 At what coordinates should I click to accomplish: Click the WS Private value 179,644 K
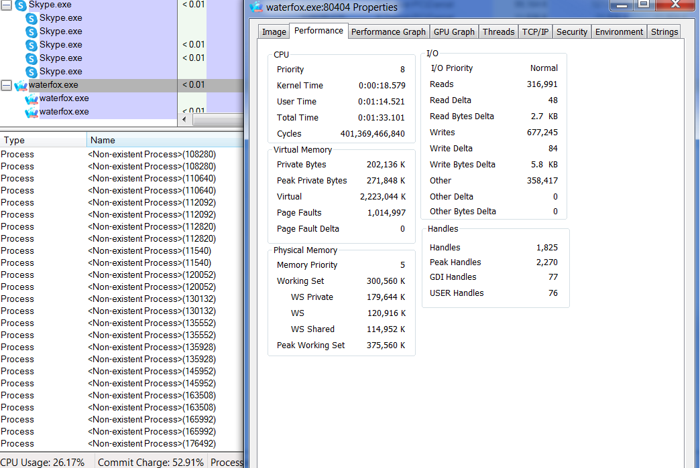point(386,297)
